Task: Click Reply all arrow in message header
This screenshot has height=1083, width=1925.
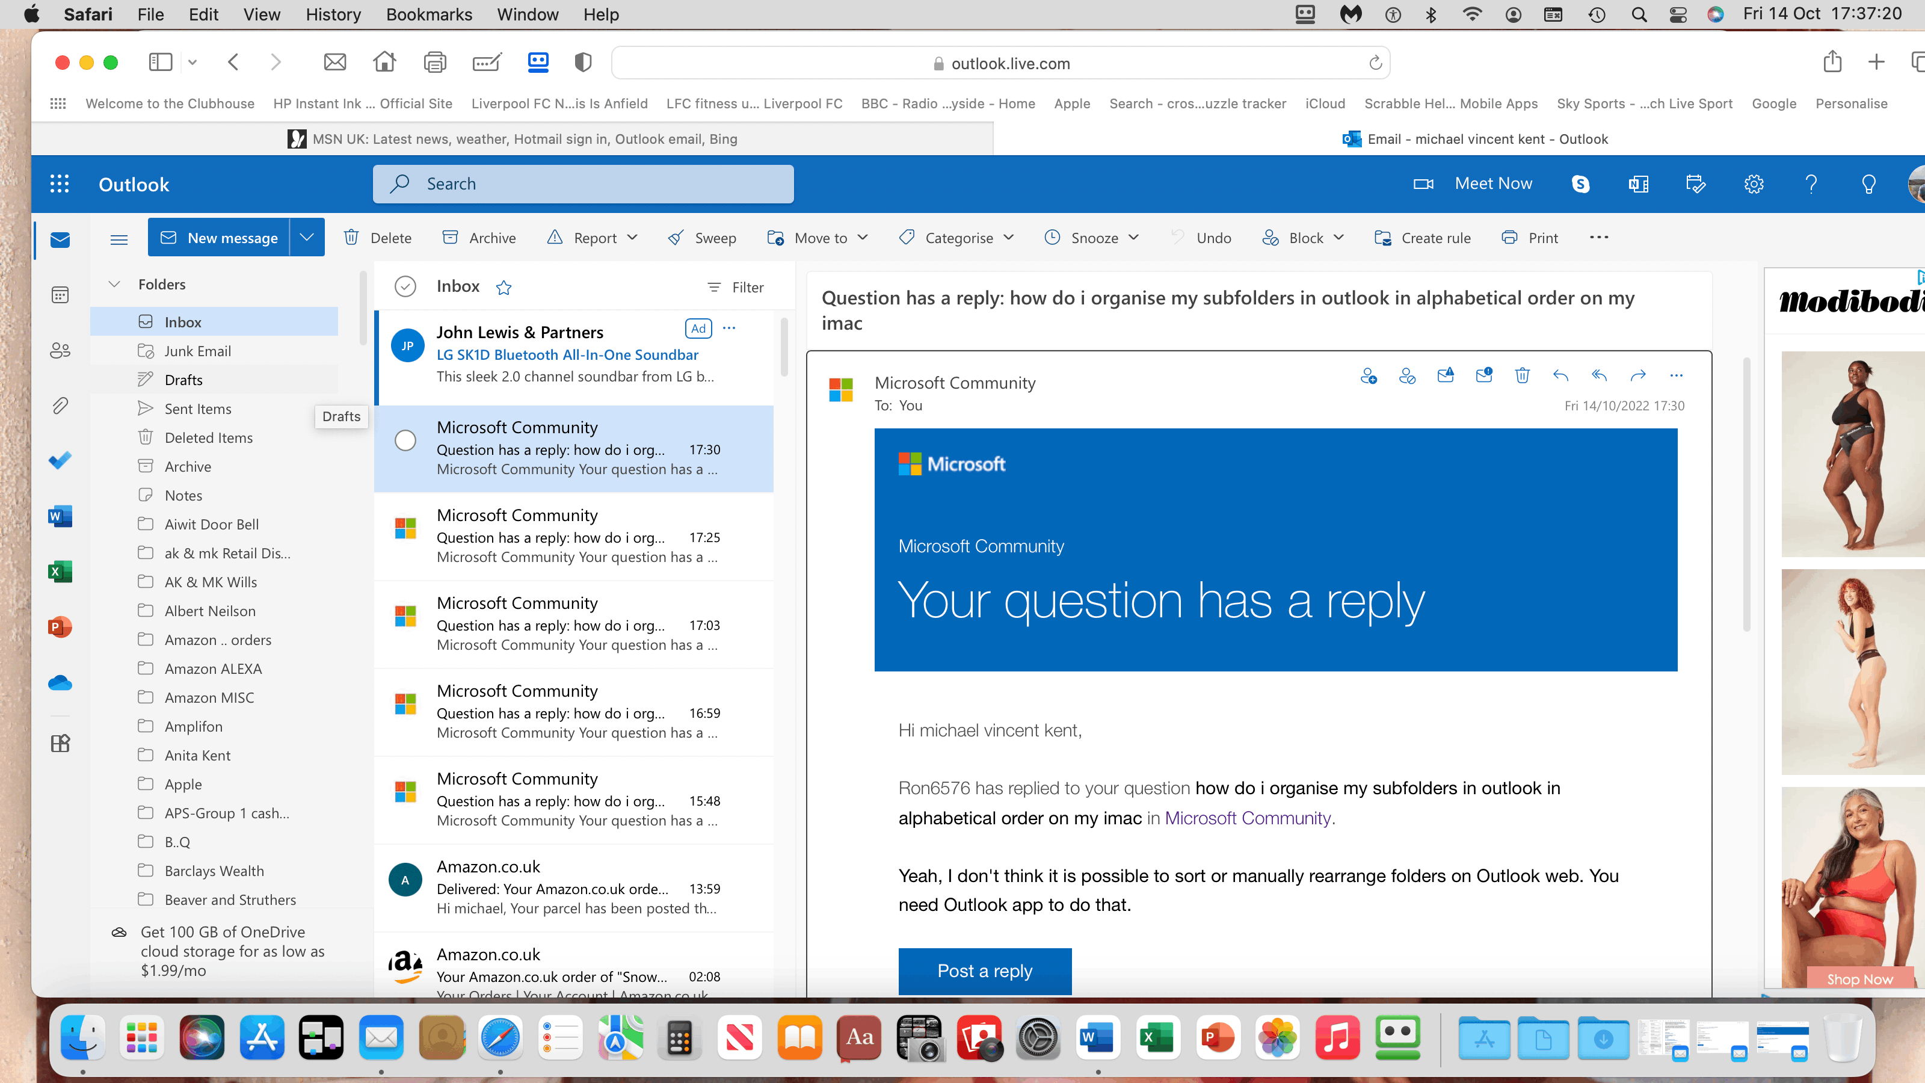Action: tap(1599, 375)
